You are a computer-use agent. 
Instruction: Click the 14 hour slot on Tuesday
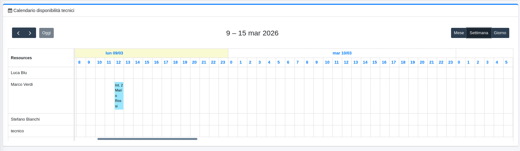point(365,62)
